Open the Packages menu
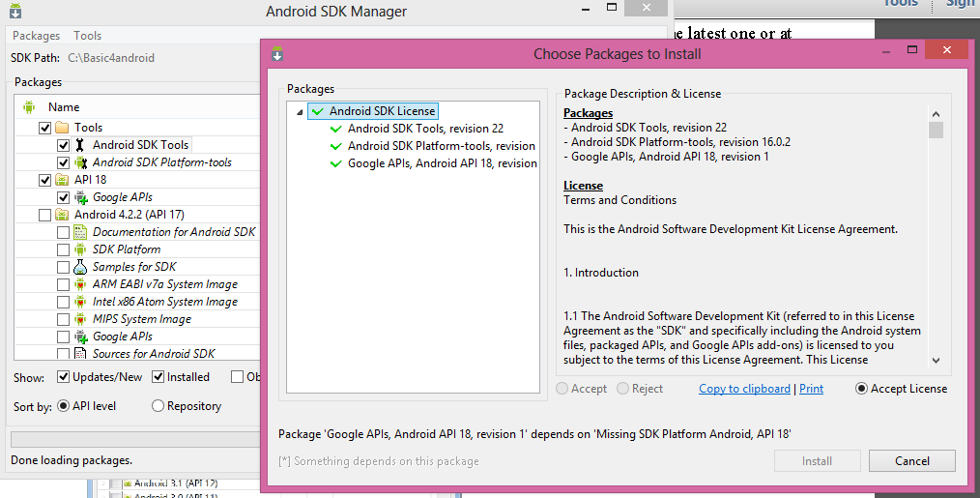980x498 pixels. coord(37,36)
